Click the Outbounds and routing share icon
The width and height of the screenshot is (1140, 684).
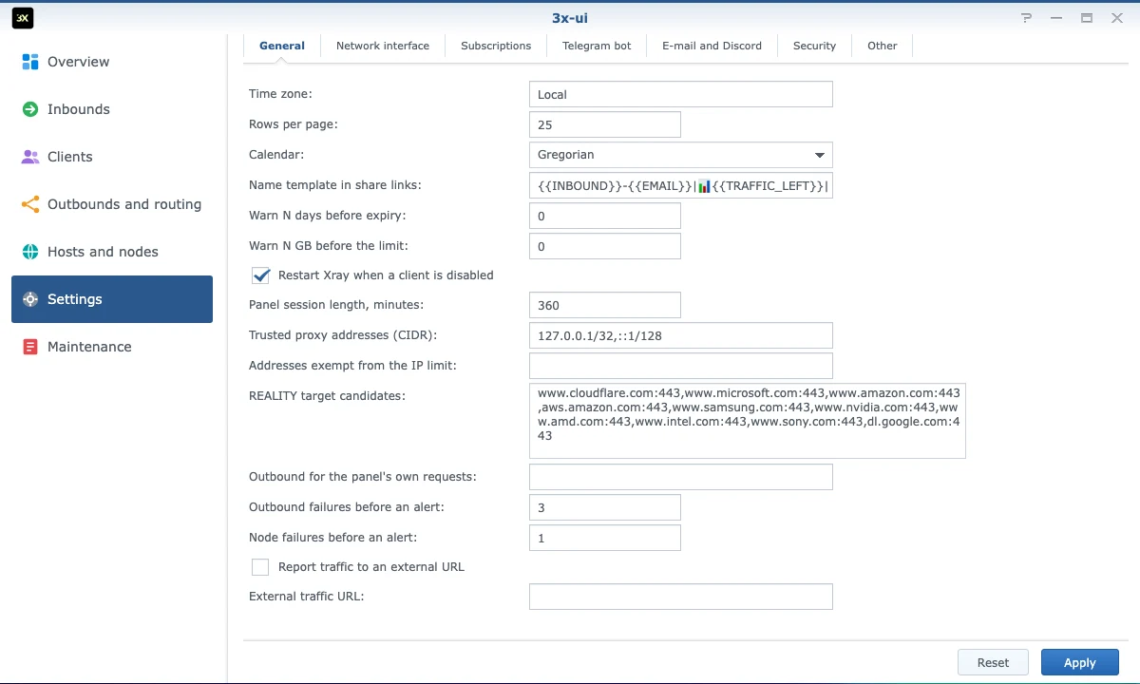[30, 204]
